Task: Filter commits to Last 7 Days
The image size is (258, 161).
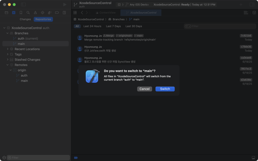Action: click(x=113, y=26)
